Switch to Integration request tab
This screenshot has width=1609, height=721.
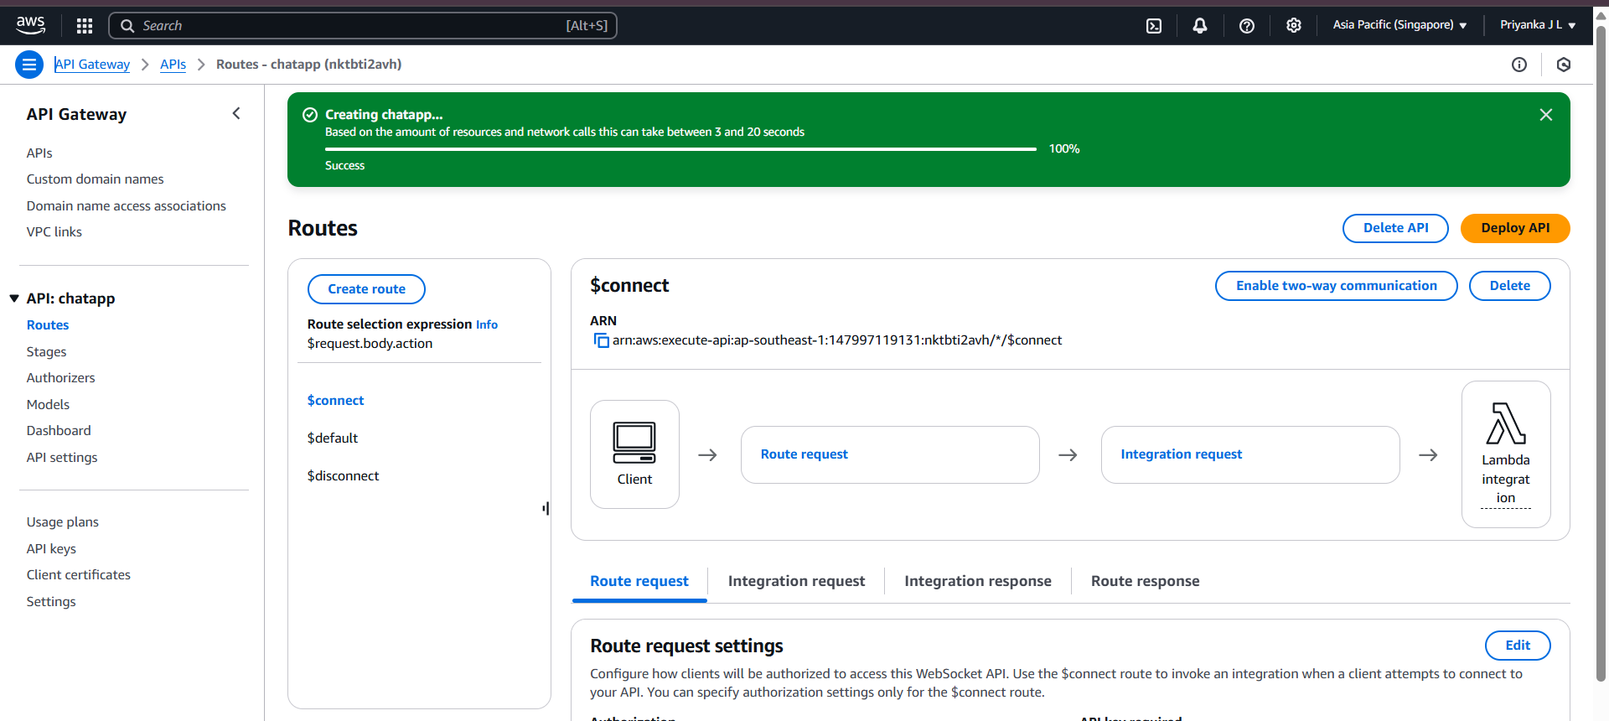(x=796, y=582)
